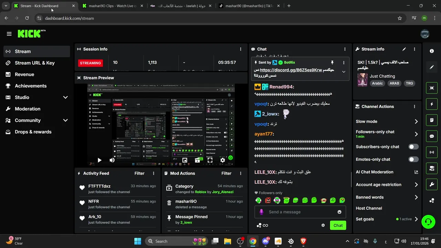Open chat settings gear beside Chat button
441x248 pixels.
[x=323, y=225]
